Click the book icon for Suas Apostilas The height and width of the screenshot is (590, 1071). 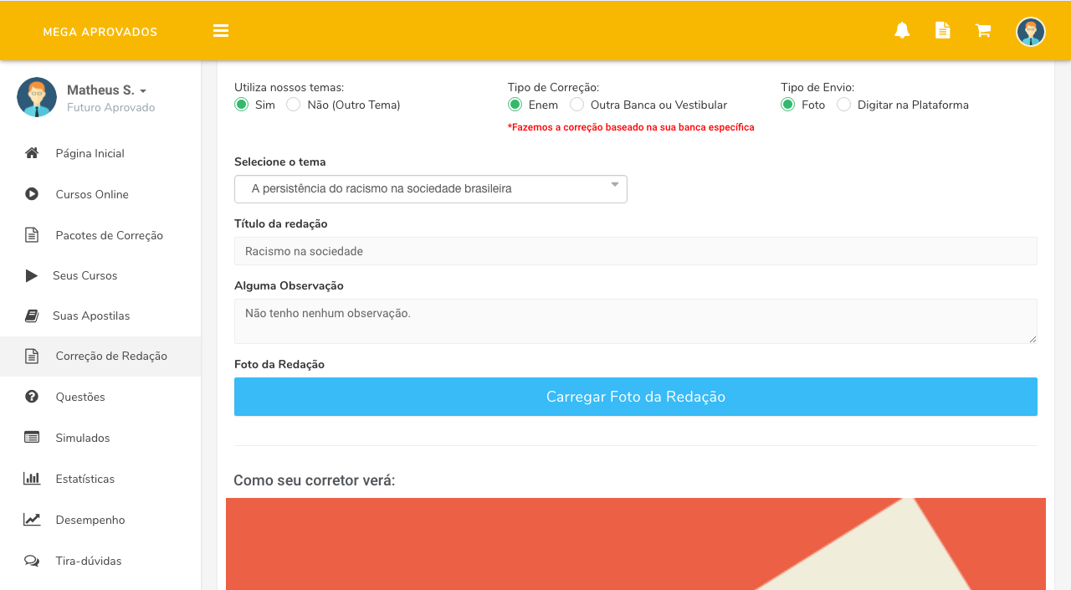[x=32, y=316]
